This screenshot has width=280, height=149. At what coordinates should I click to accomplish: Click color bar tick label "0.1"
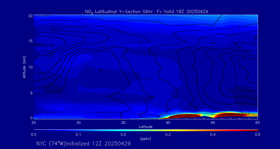click(x=78, y=135)
